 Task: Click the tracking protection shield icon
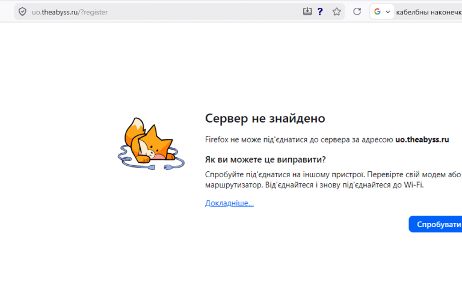[22, 12]
